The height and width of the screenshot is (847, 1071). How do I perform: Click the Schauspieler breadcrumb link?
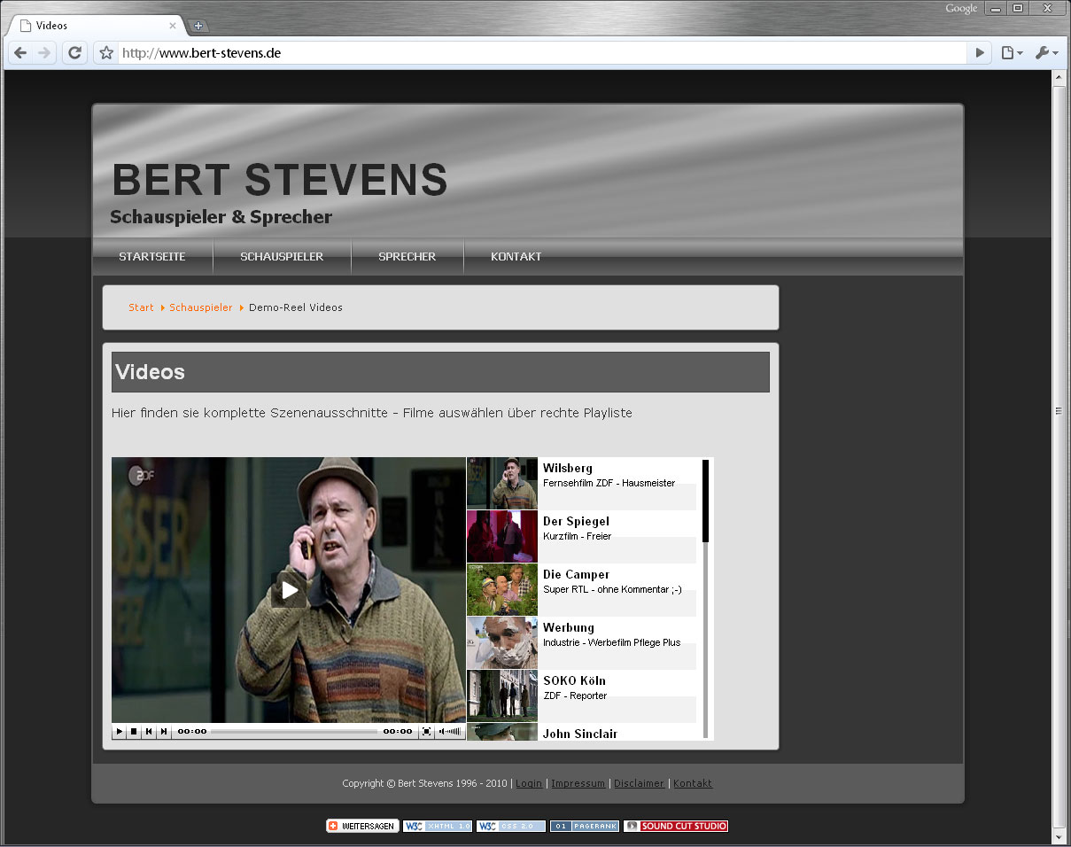pos(201,307)
